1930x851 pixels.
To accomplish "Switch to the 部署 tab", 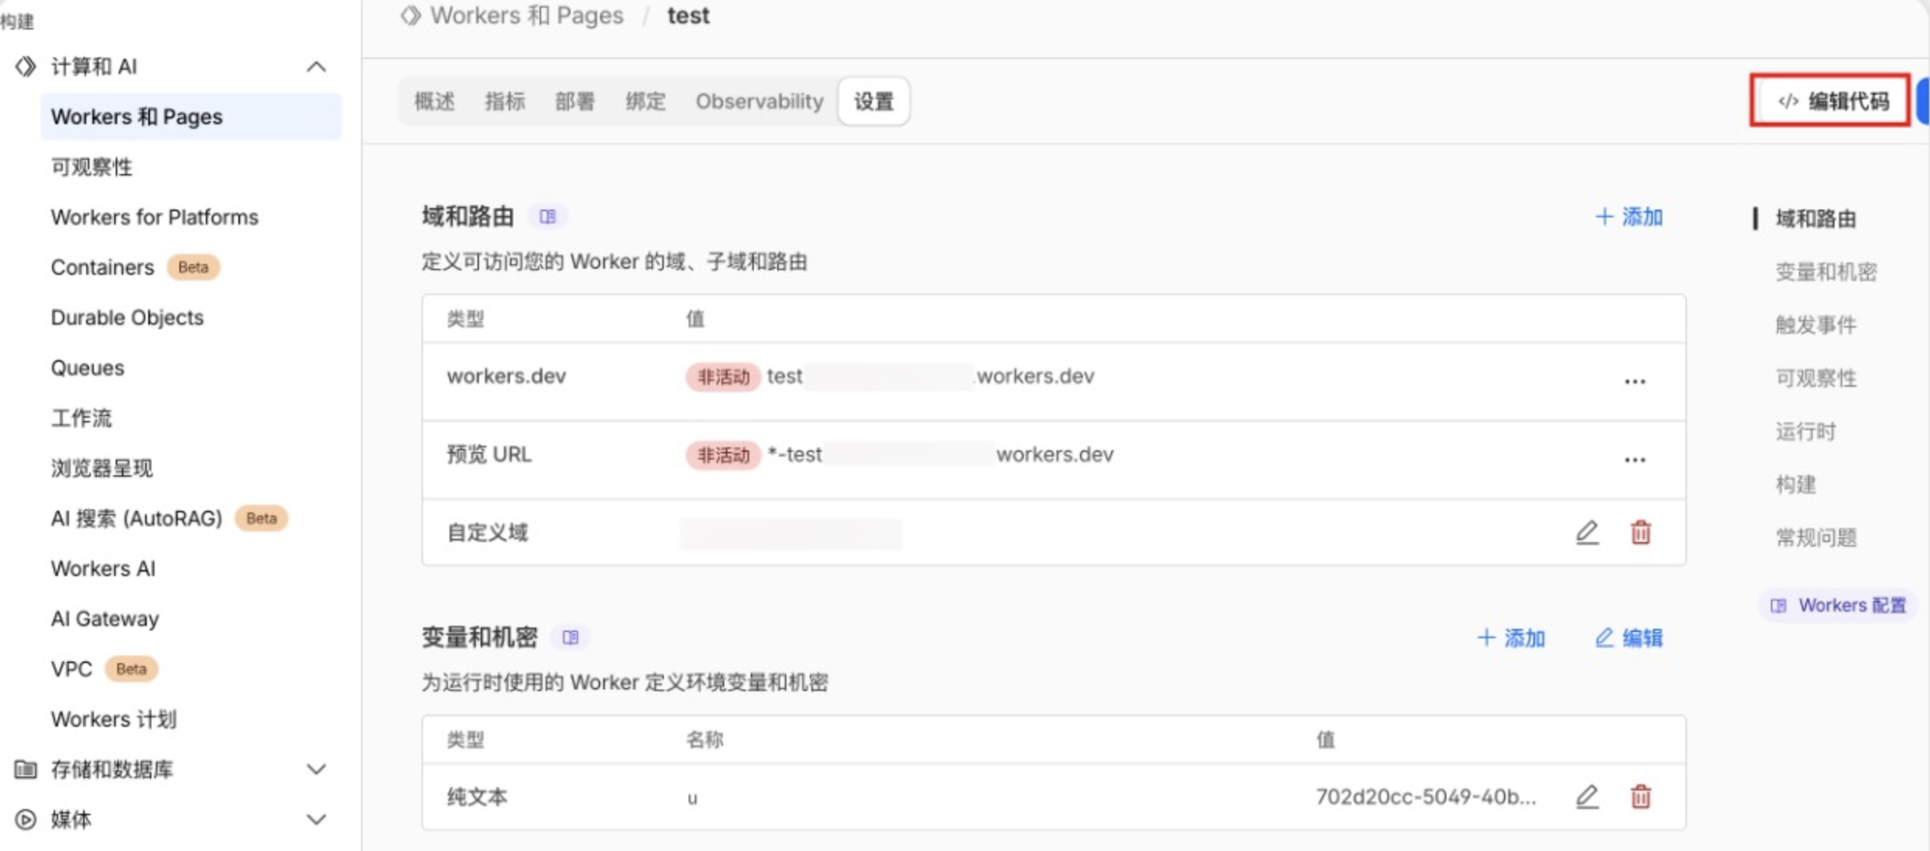I will click(x=575, y=101).
